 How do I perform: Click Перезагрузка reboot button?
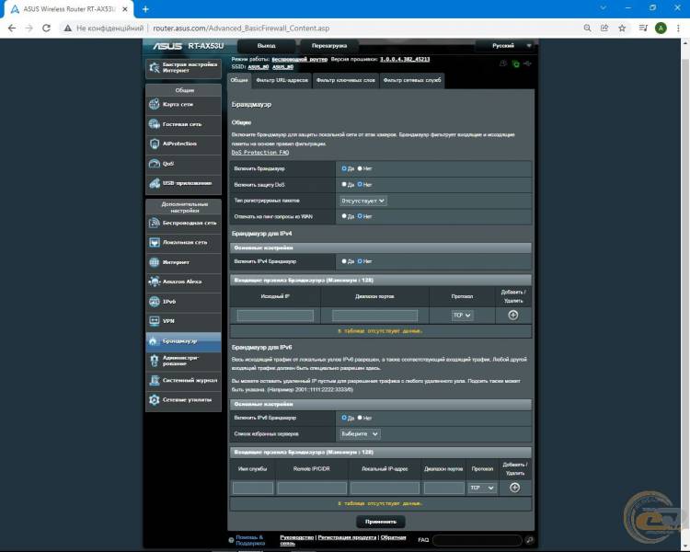[329, 46]
